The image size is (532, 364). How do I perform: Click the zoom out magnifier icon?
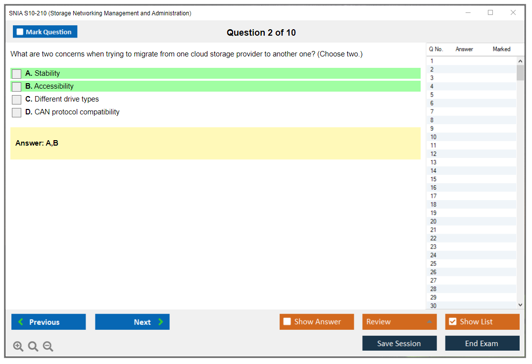(x=48, y=347)
